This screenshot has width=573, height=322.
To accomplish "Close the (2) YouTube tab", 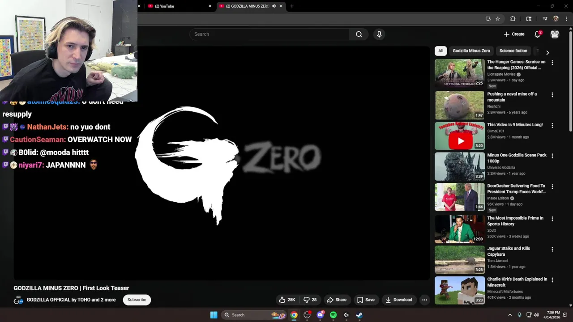I will pos(210,6).
